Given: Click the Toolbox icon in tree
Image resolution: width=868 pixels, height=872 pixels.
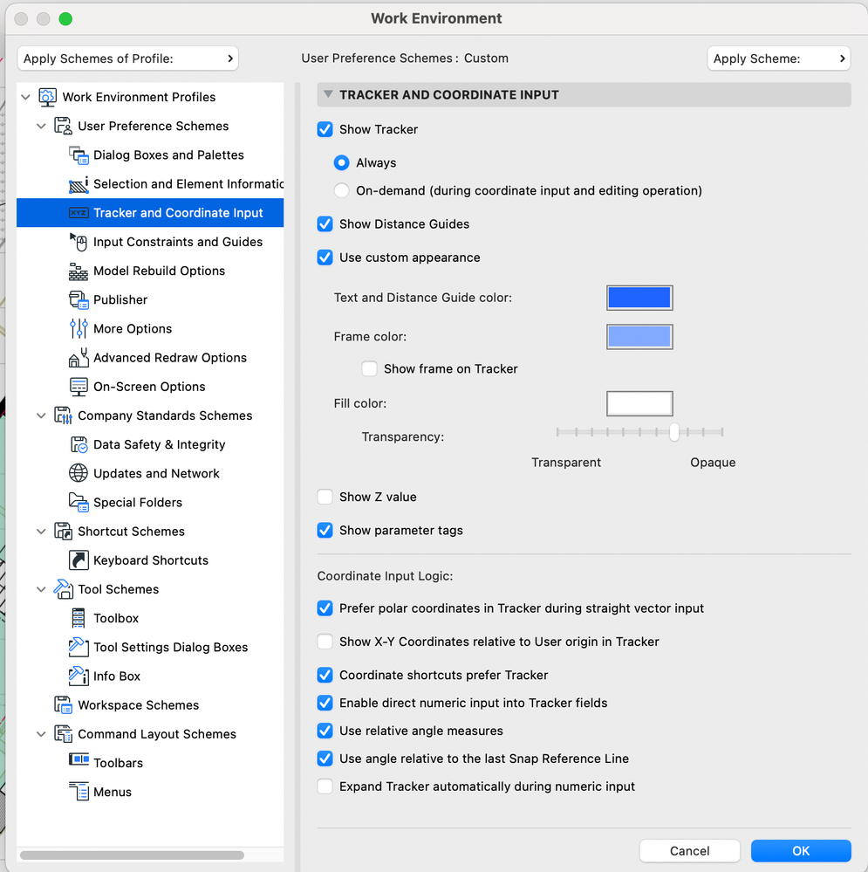Looking at the screenshot, I should click(79, 618).
